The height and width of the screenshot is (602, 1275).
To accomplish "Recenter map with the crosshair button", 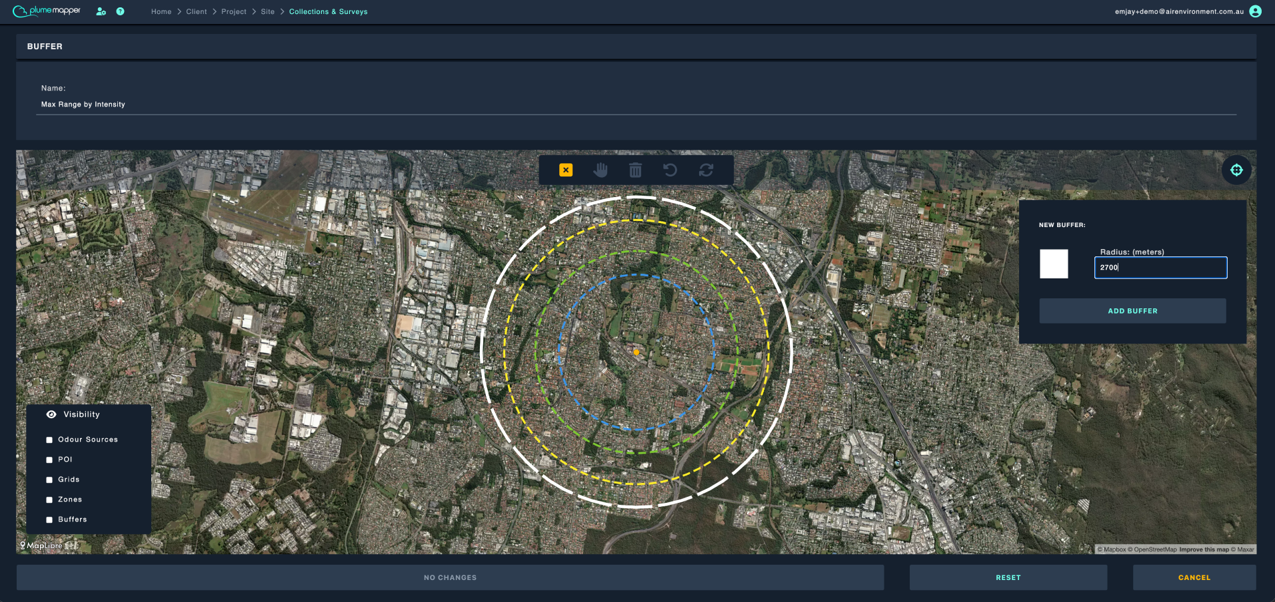I will [x=1236, y=170].
